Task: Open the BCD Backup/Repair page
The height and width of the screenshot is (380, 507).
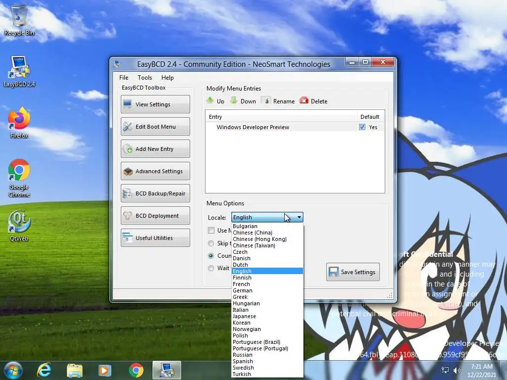Action: click(x=155, y=193)
